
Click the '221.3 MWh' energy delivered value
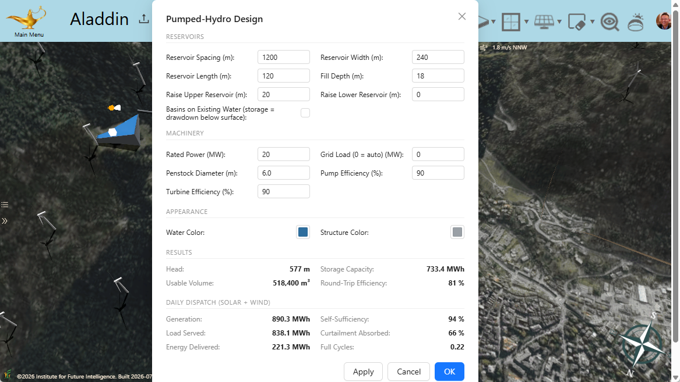(x=291, y=347)
